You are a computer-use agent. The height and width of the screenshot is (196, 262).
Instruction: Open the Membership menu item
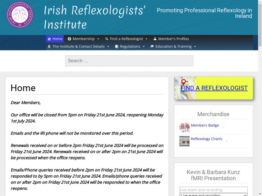click(x=83, y=39)
